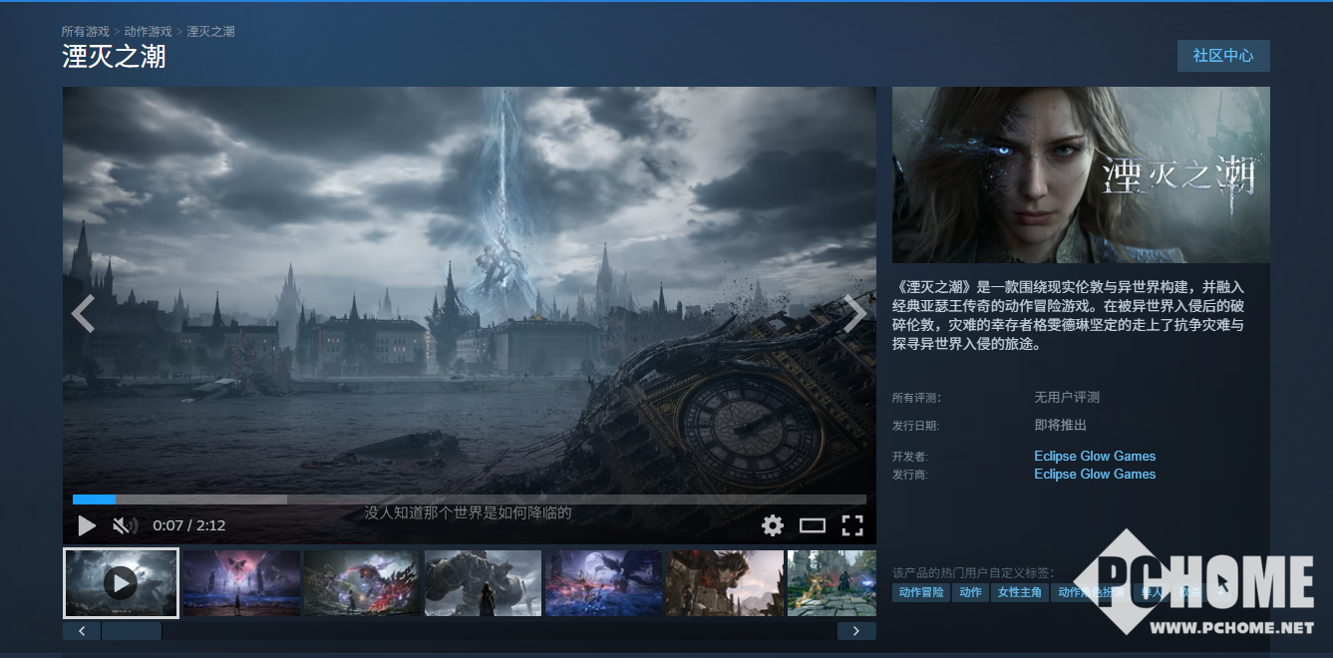Enter fullscreen video mode
Viewport: 1333px width, 658px height.
point(852,525)
